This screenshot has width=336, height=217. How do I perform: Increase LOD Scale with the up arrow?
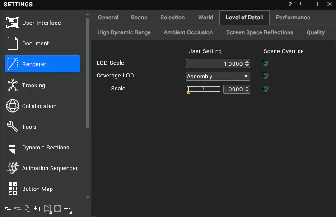[247, 62]
